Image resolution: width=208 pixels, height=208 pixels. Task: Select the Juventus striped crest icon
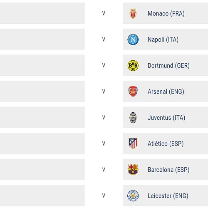pyautogui.click(x=133, y=118)
